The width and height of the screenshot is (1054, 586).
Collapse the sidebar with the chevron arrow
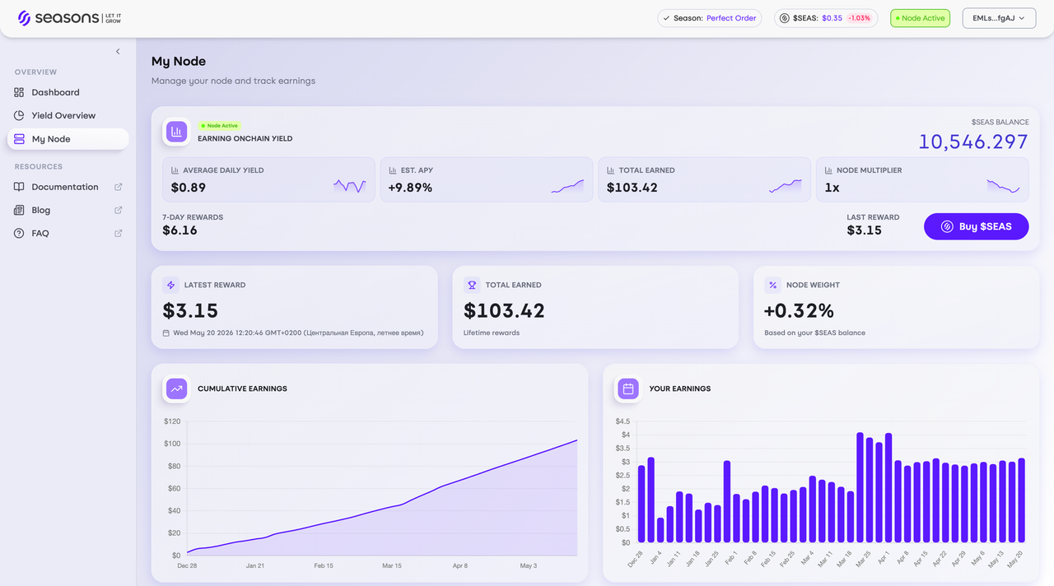118,52
